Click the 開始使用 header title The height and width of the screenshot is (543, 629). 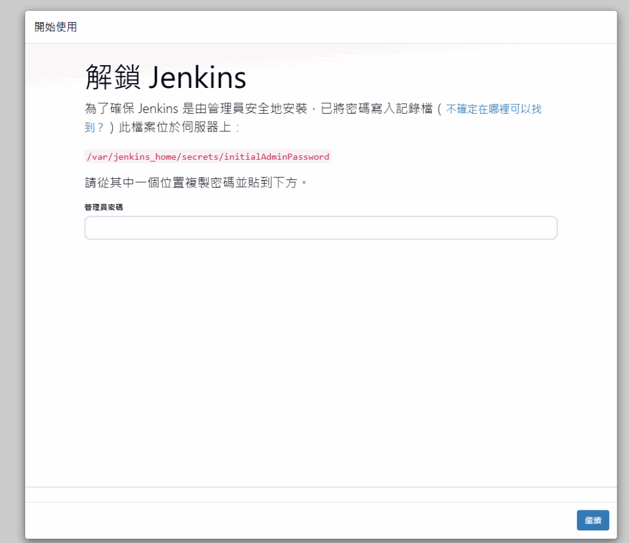tap(56, 27)
